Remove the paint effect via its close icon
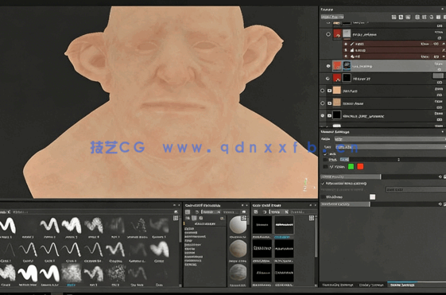Screen dimensions: 446x295 tap(444, 44)
